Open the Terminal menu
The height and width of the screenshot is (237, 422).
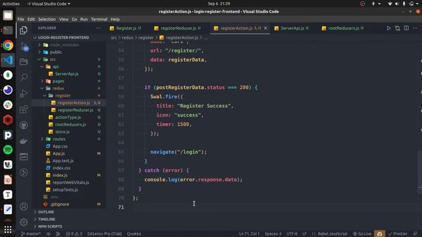tap(99, 19)
